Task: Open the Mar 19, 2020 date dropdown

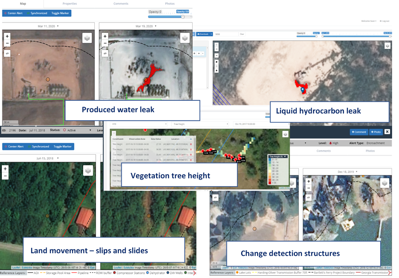Action: click(x=146, y=26)
